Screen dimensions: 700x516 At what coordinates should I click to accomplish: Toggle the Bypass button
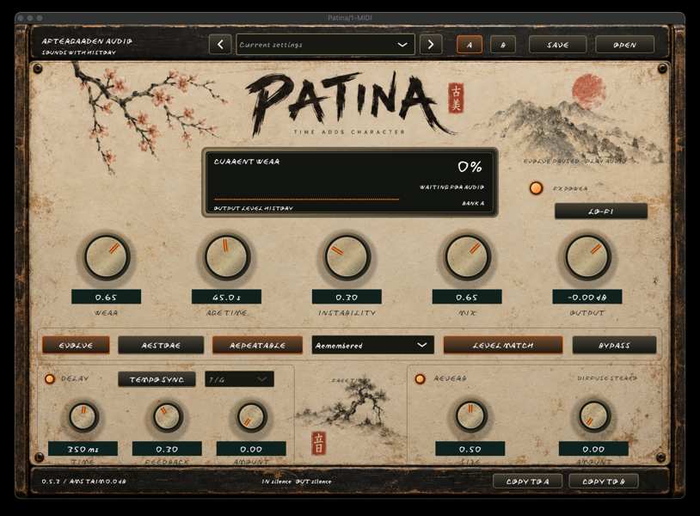pyautogui.click(x=614, y=345)
